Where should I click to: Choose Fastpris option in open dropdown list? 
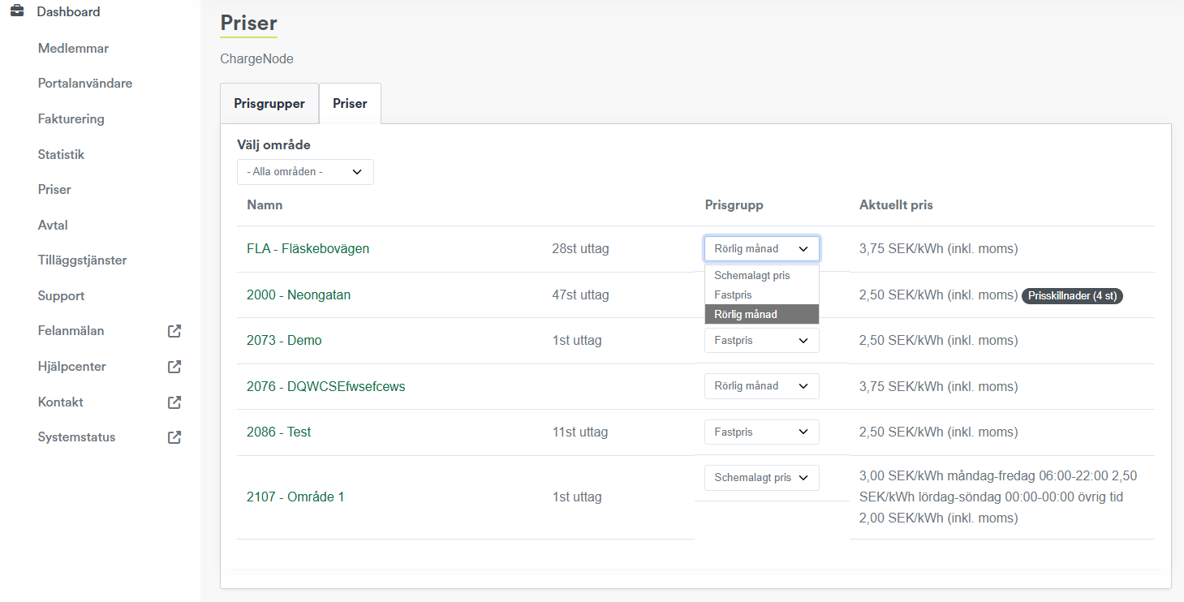coord(734,295)
